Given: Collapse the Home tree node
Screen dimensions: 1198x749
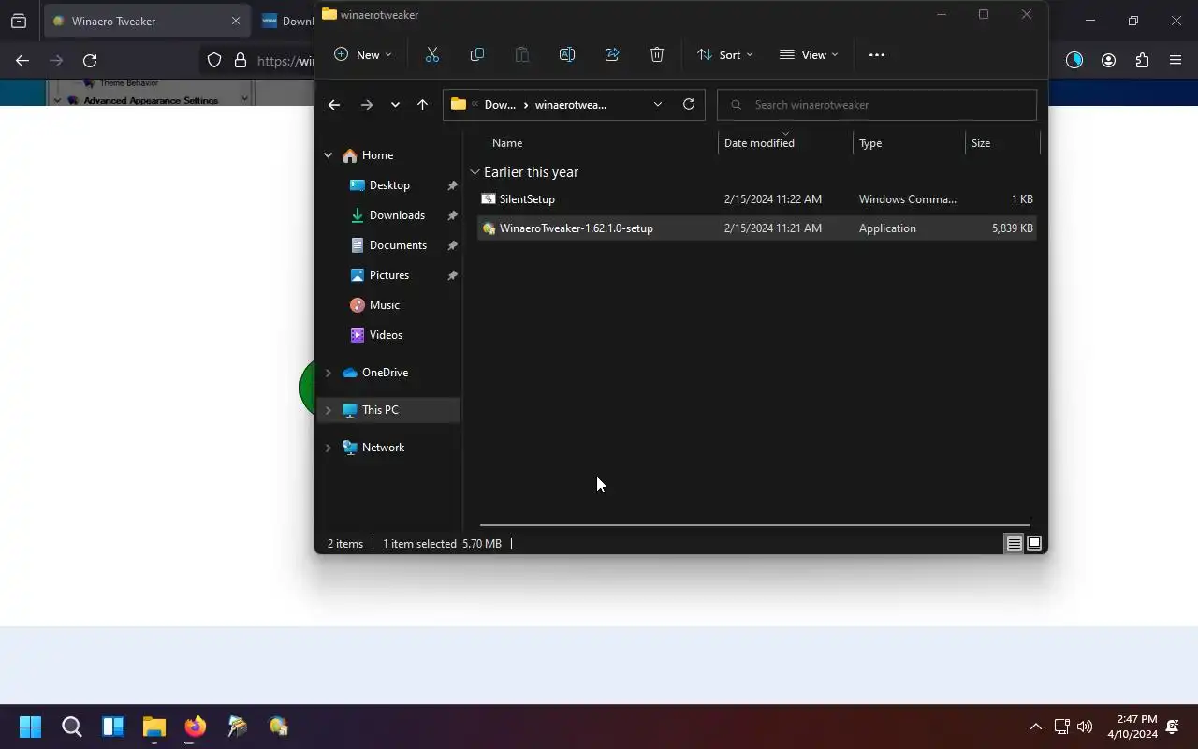Looking at the screenshot, I should coord(329,155).
